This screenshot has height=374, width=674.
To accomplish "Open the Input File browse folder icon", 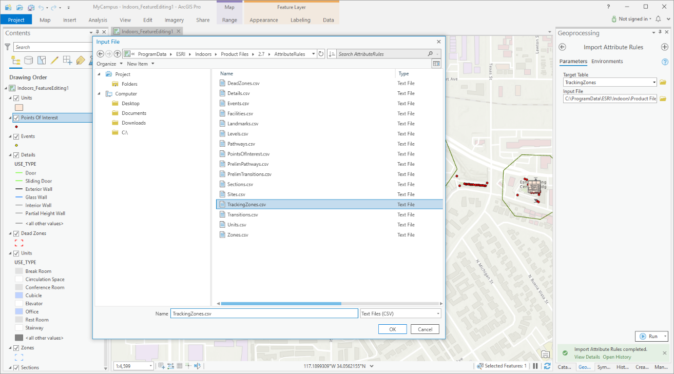I will point(663,100).
